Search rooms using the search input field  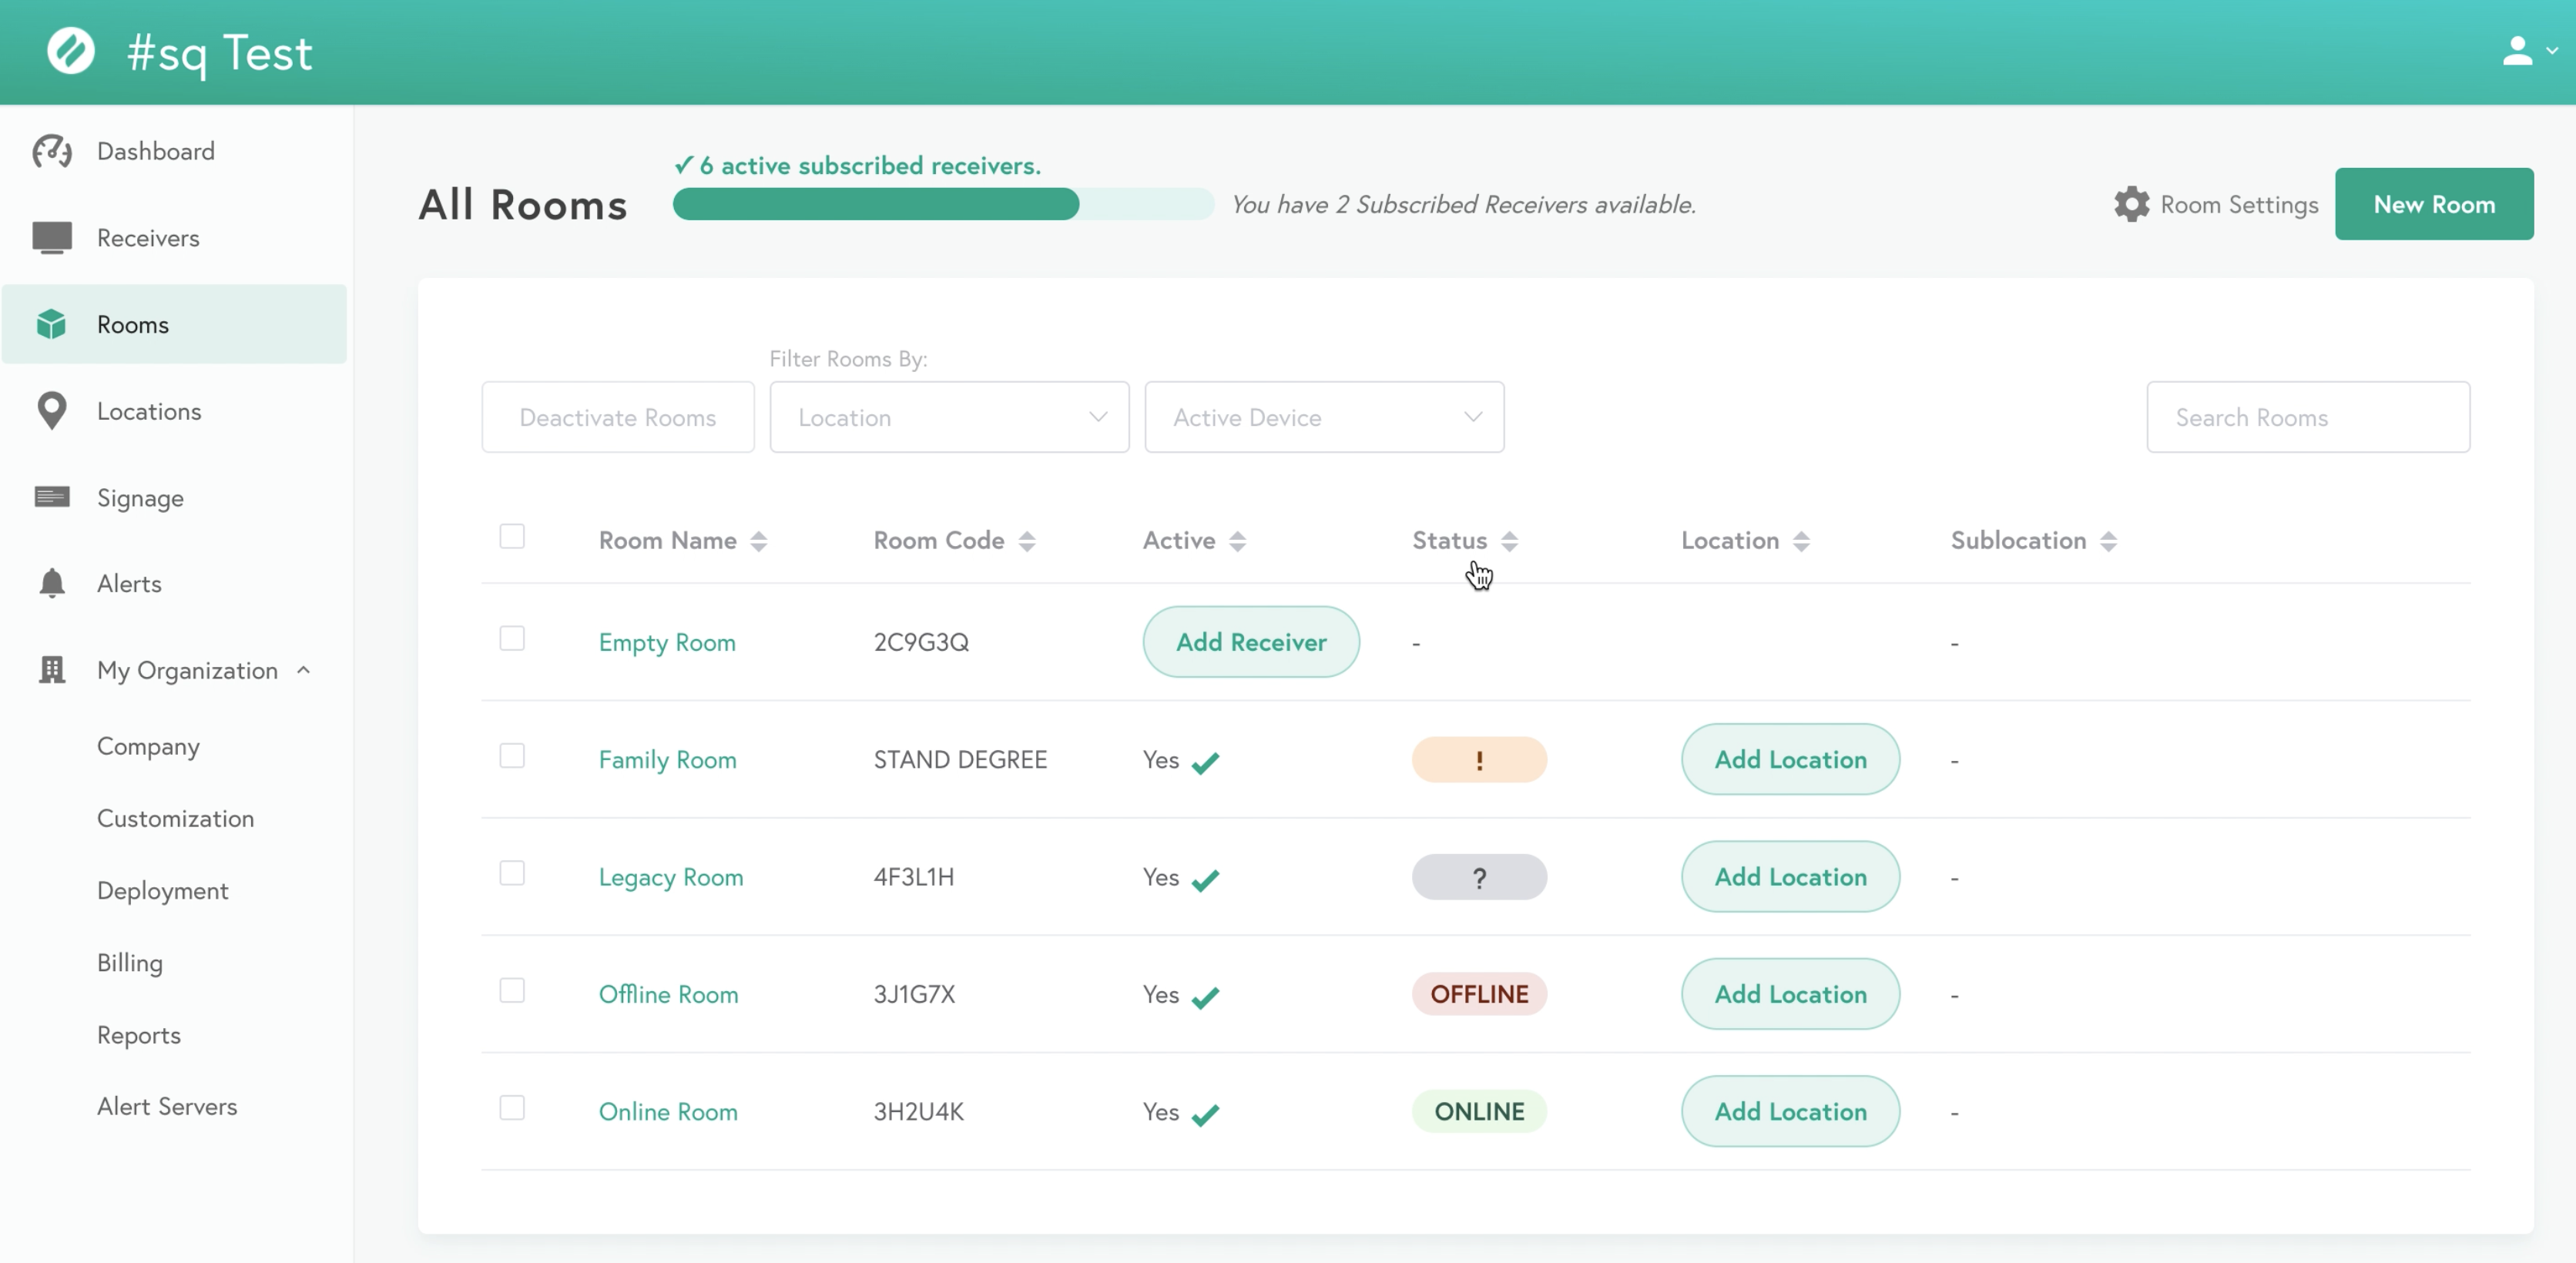point(2306,416)
